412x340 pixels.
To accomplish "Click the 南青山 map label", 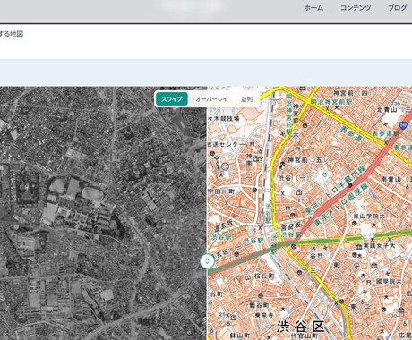I will point(391,179).
